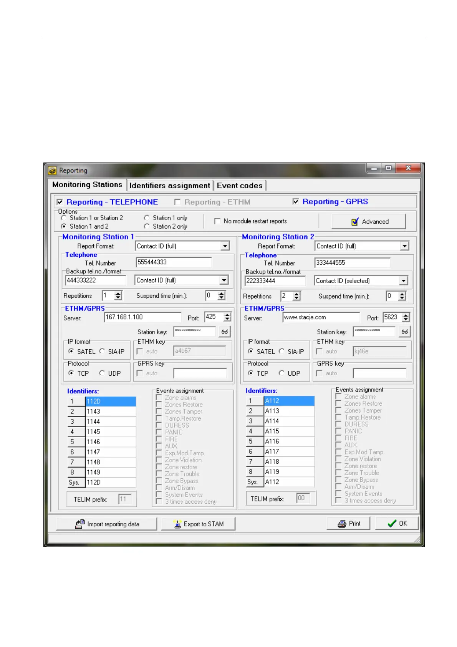Reveal Station 2 key with glasses icon

404,332
